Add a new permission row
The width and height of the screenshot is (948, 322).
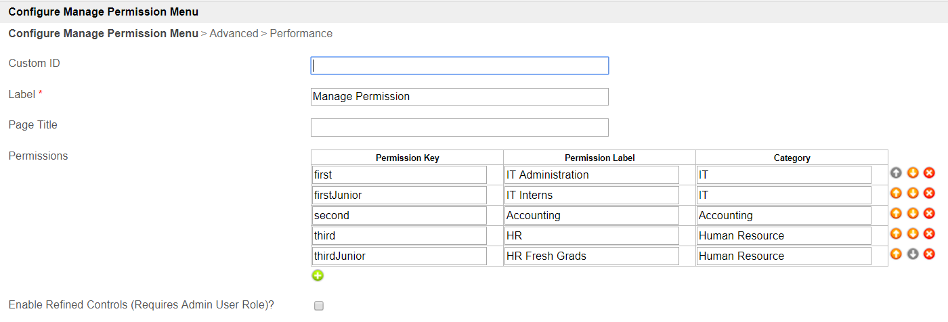[318, 275]
